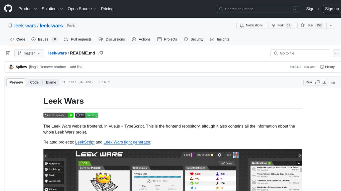
Task: Switch to the Code tab
Action: coord(18,39)
